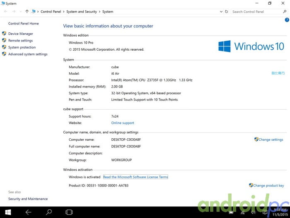
Task: Click the Remote settings shield icon
Action: click(4, 40)
